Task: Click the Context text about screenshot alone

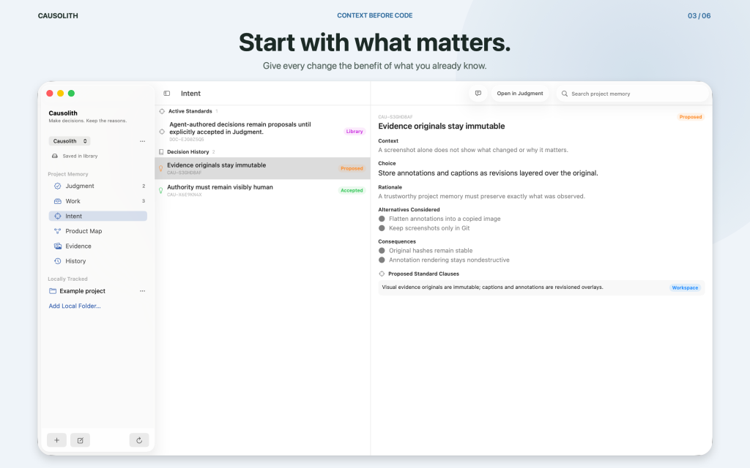Action: [473, 150]
